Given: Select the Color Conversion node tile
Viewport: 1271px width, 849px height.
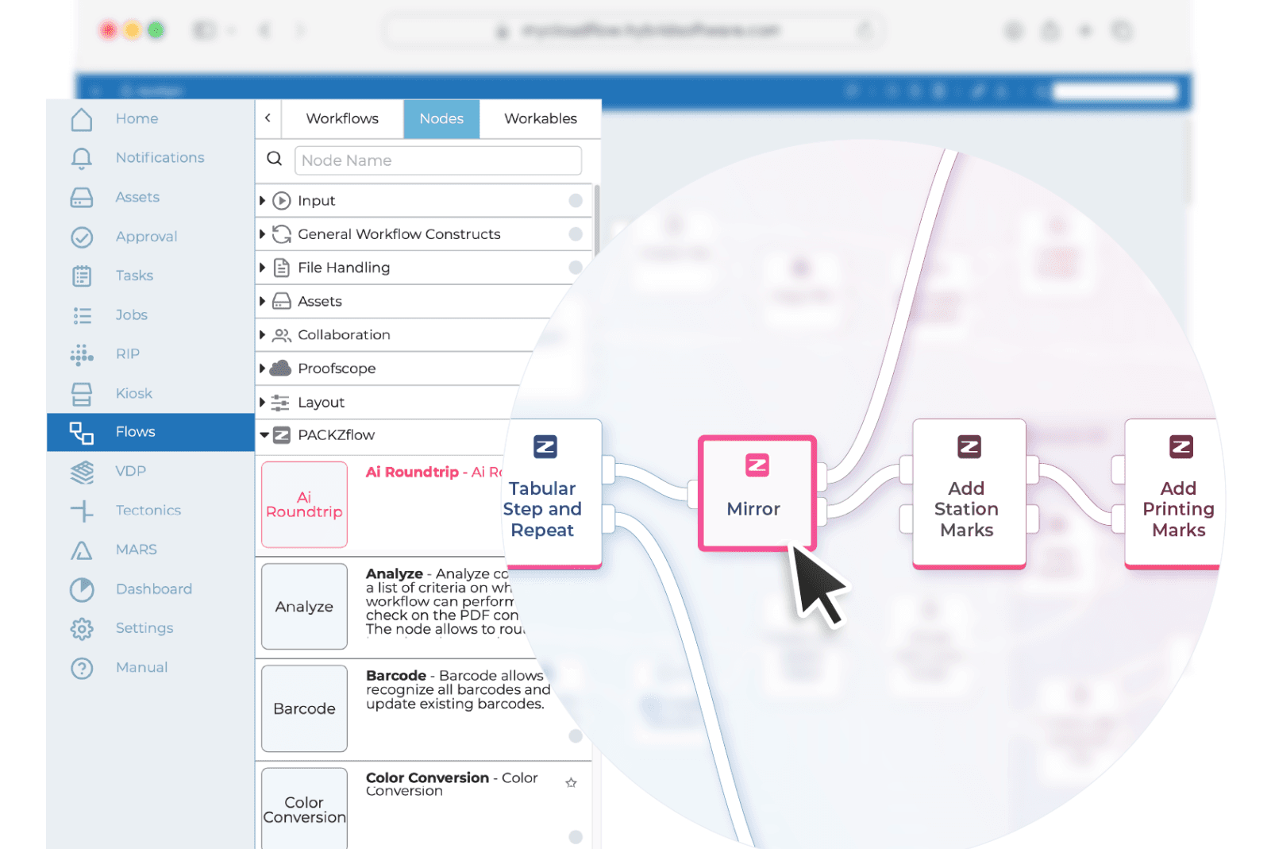Looking at the screenshot, I should click(304, 808).
